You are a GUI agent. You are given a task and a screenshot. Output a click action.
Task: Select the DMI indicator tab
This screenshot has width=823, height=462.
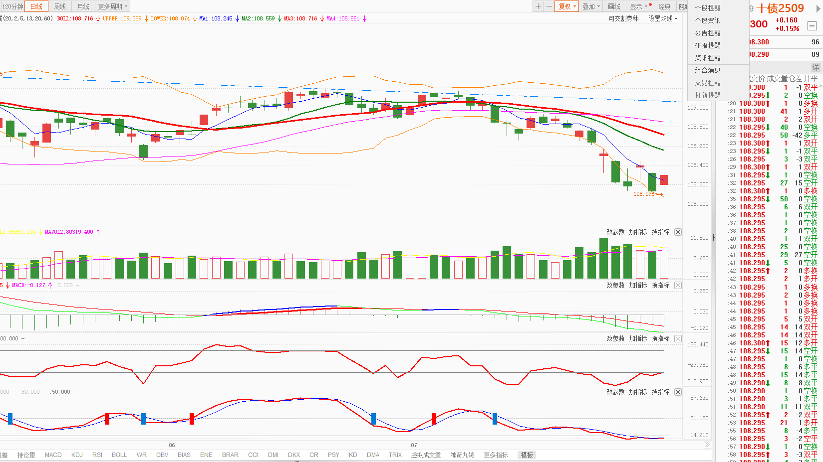click(274, 455)
